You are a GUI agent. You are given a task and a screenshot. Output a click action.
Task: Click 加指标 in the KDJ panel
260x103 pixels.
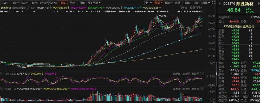tap(186, 74)
